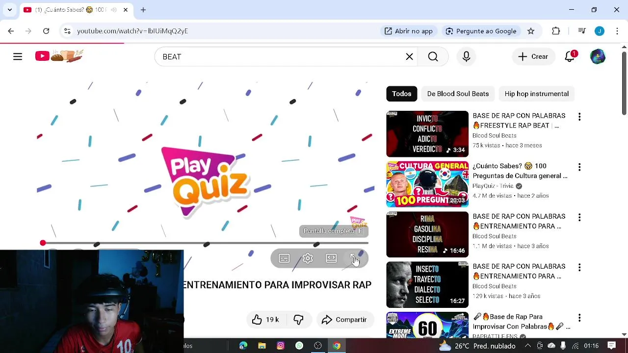Enter full screen in the player
This screenshot has width=628, height=353.
click(355, 258)
